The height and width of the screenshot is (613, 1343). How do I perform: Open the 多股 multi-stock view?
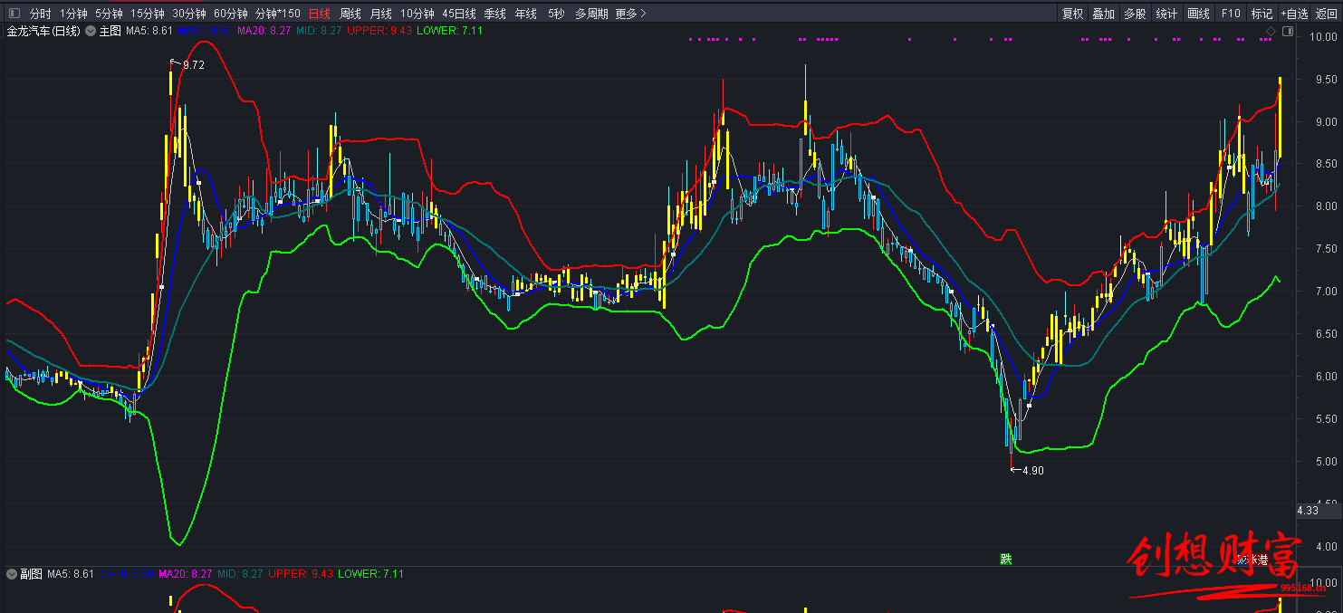(x=1135, y=14)
